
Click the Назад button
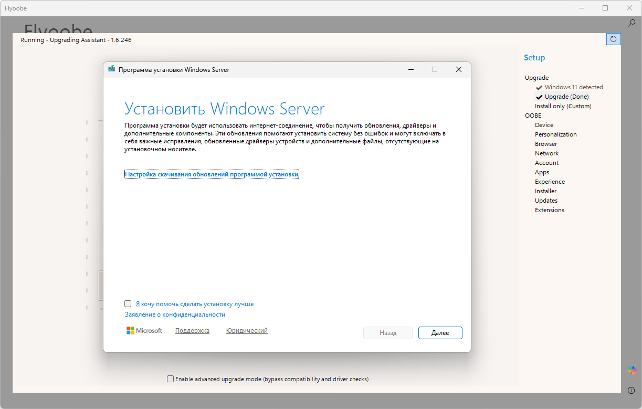pos(387,333)
